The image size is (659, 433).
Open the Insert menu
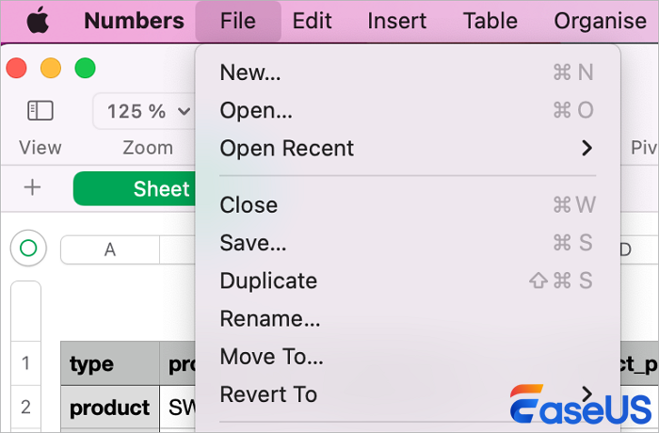[x=395, y=21]
